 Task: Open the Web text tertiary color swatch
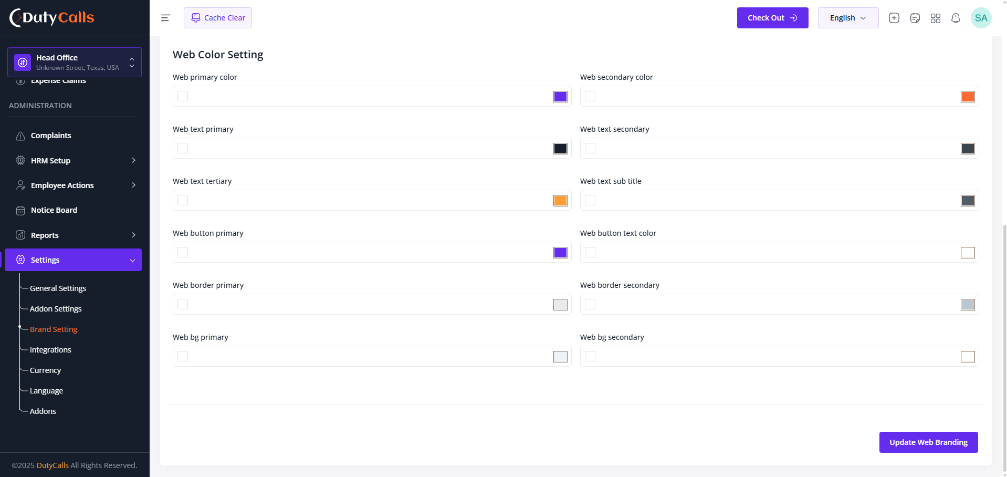(x=560, y=201)
